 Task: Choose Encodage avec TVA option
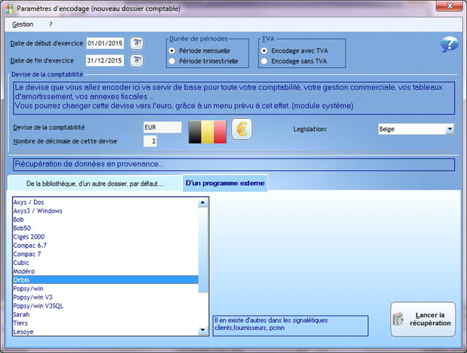tap(264, 50)
